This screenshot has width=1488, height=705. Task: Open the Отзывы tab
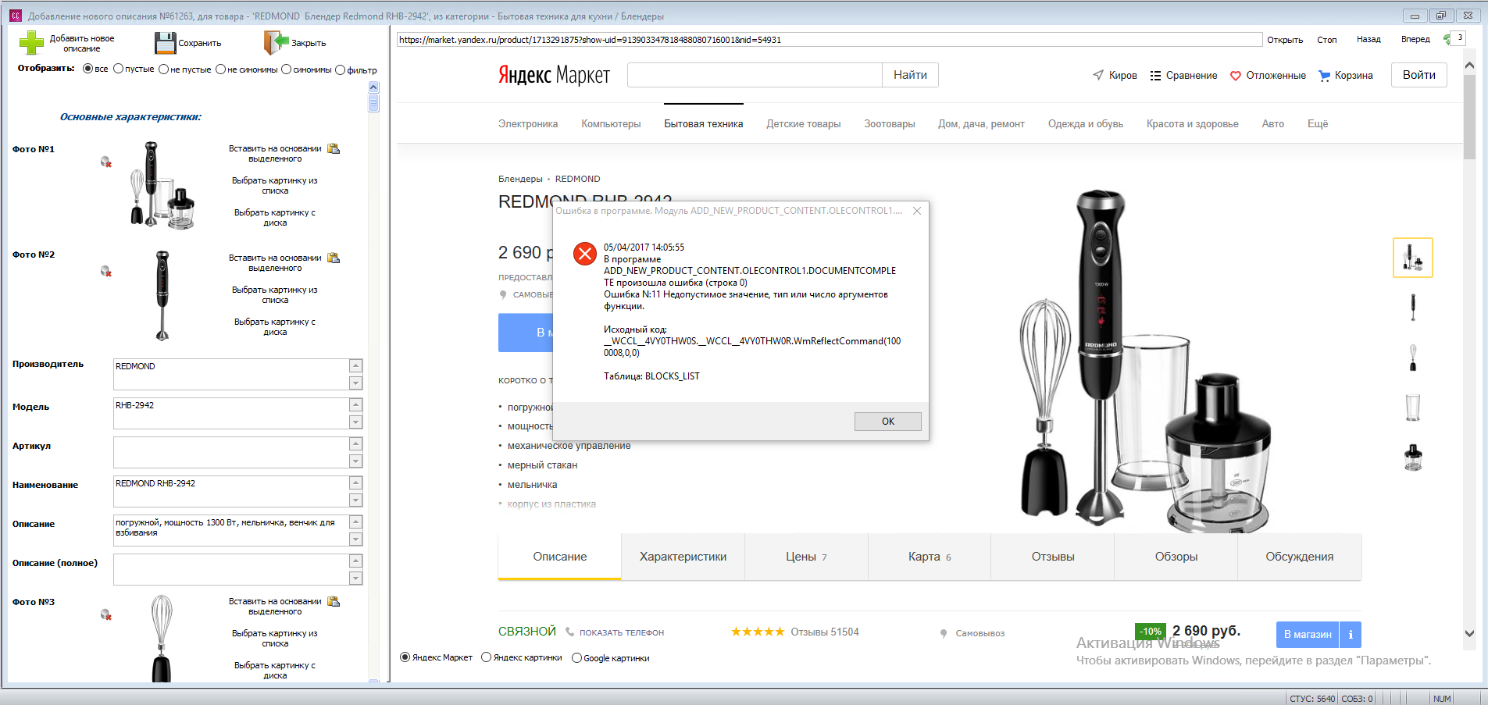pos(1053,557)
